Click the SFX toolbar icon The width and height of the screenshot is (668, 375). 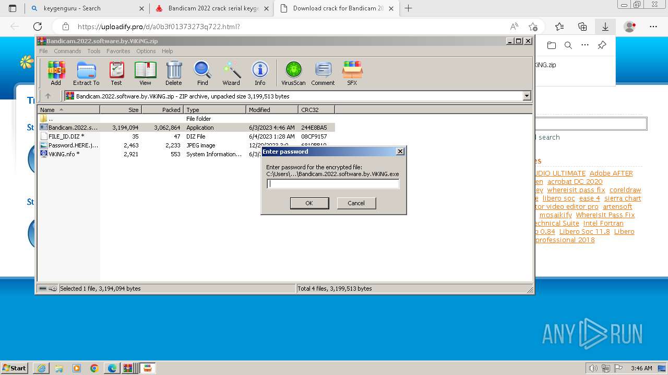coord(352,73)
